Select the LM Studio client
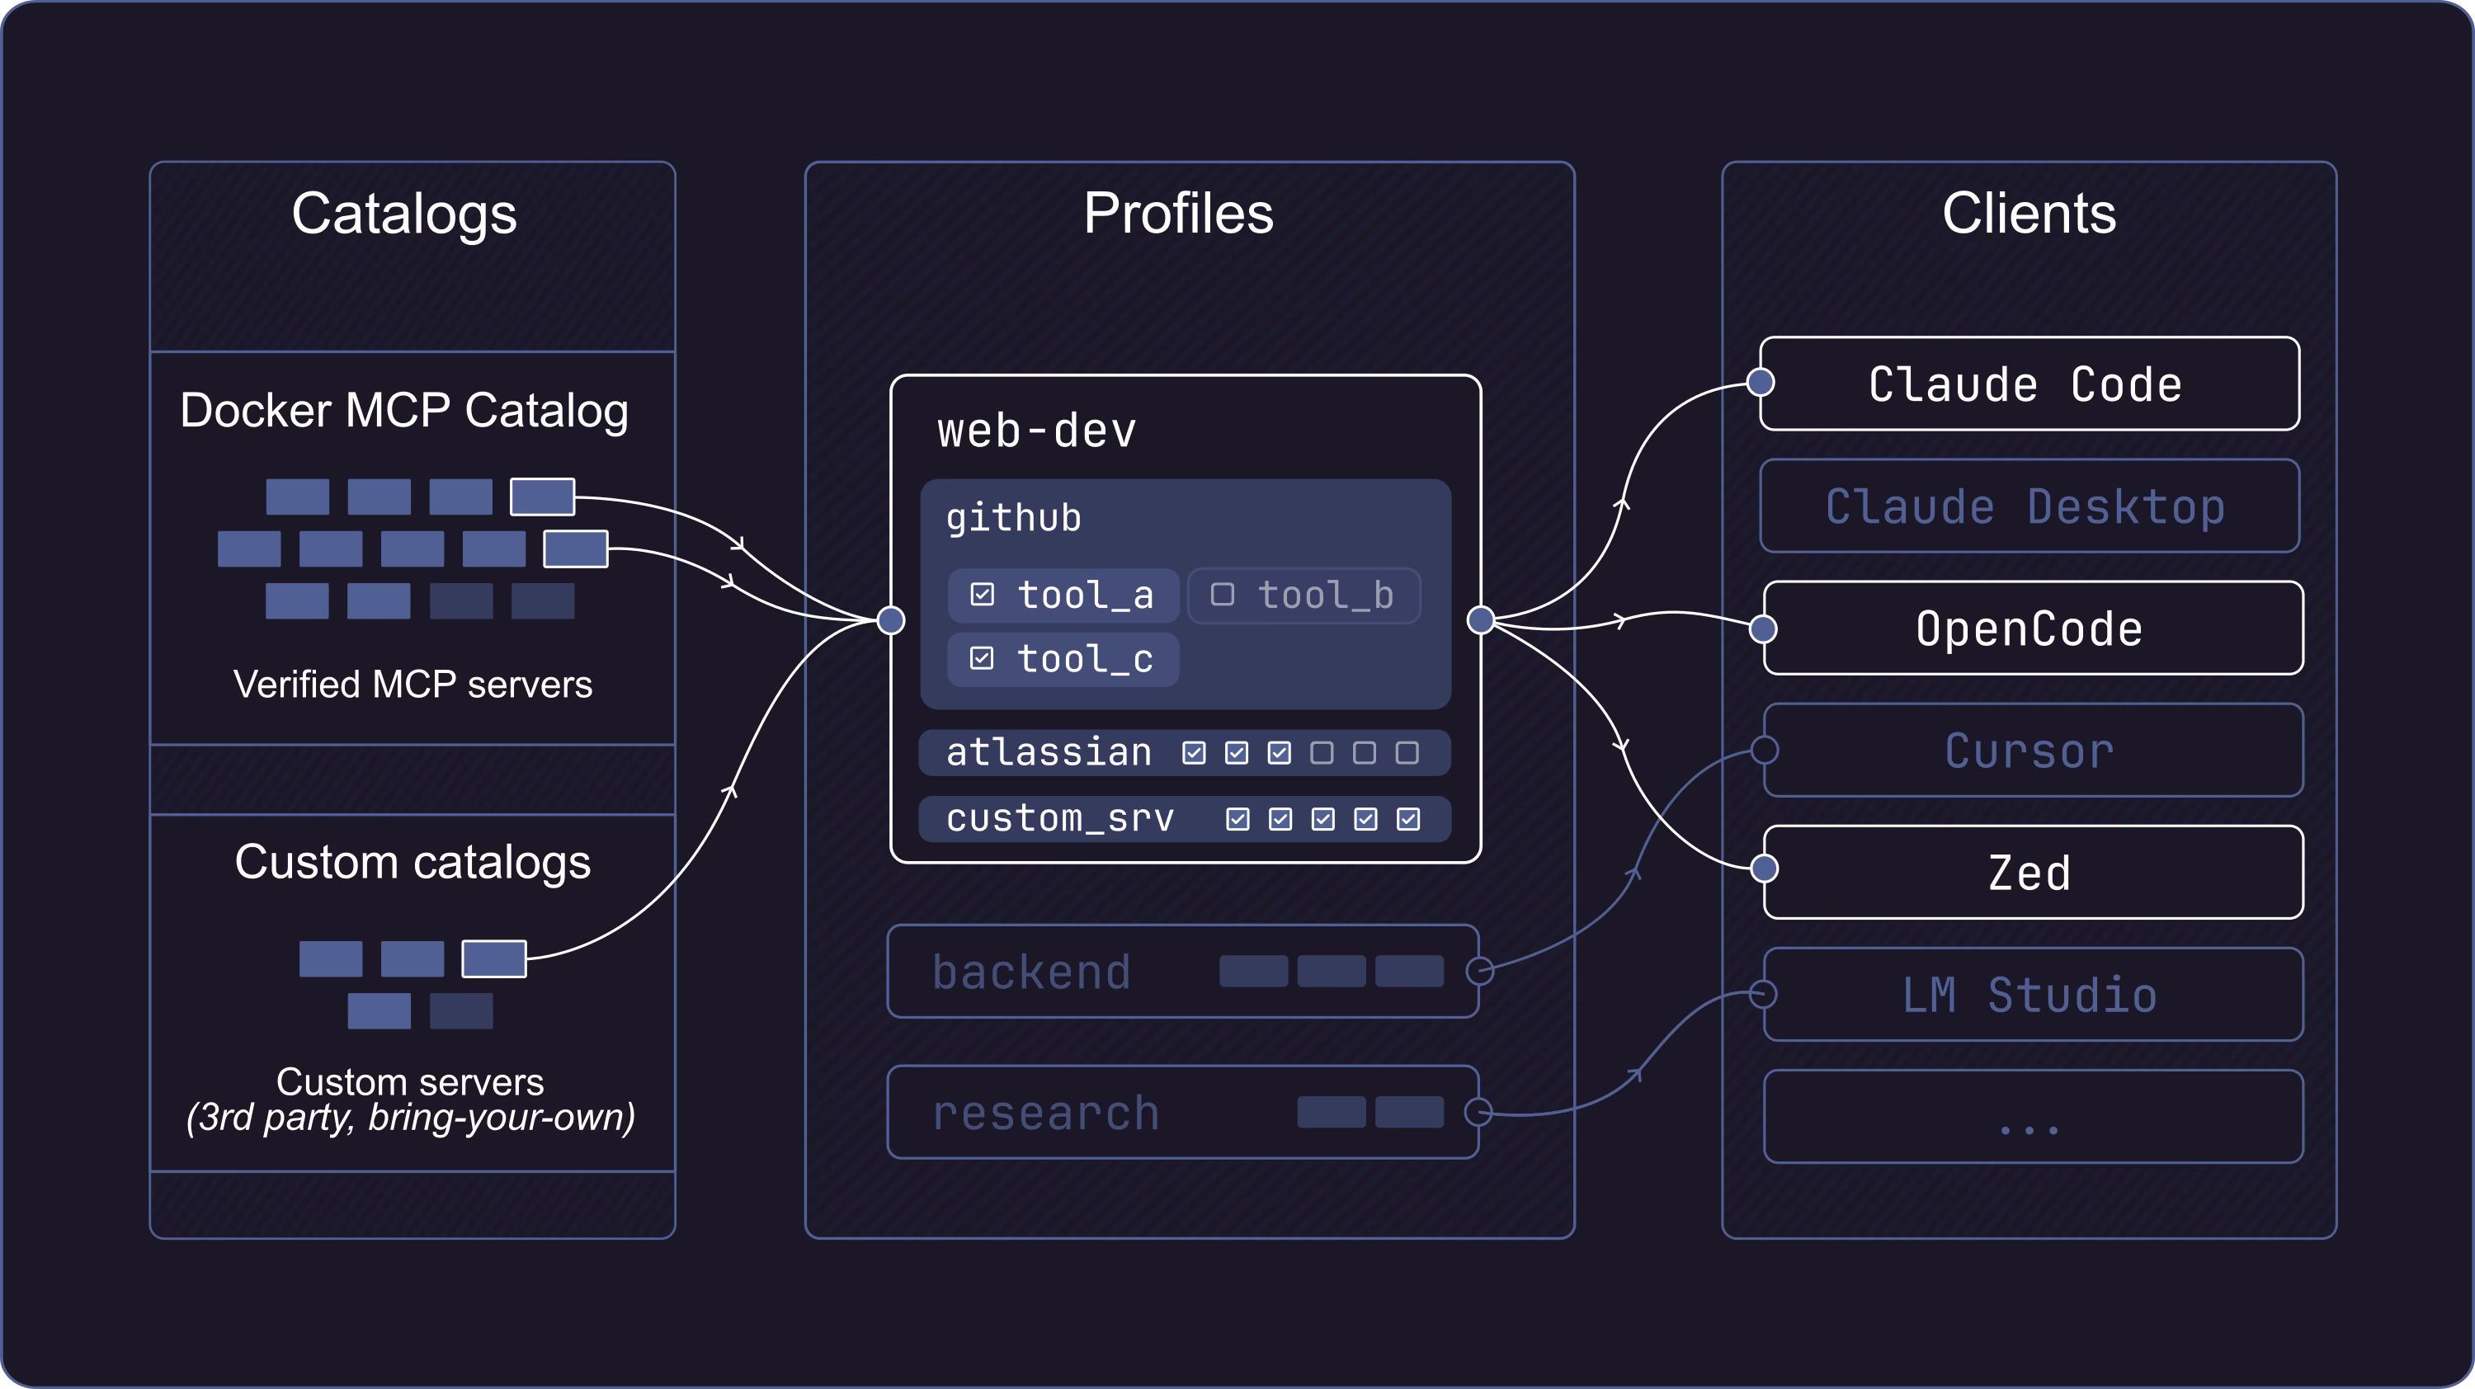2475x1389 pixels. [x=2033, y=994]
